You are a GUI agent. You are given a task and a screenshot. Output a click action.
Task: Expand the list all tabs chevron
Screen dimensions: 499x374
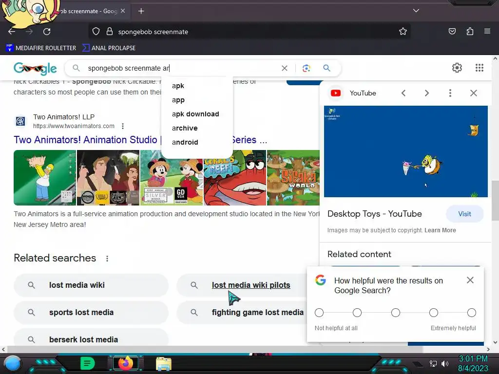416,11
